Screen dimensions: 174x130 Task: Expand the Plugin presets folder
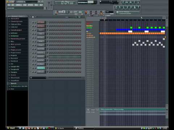coord(16,50)
